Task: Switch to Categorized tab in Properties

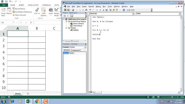Action: pyautogui.click(x=76, y=50)
